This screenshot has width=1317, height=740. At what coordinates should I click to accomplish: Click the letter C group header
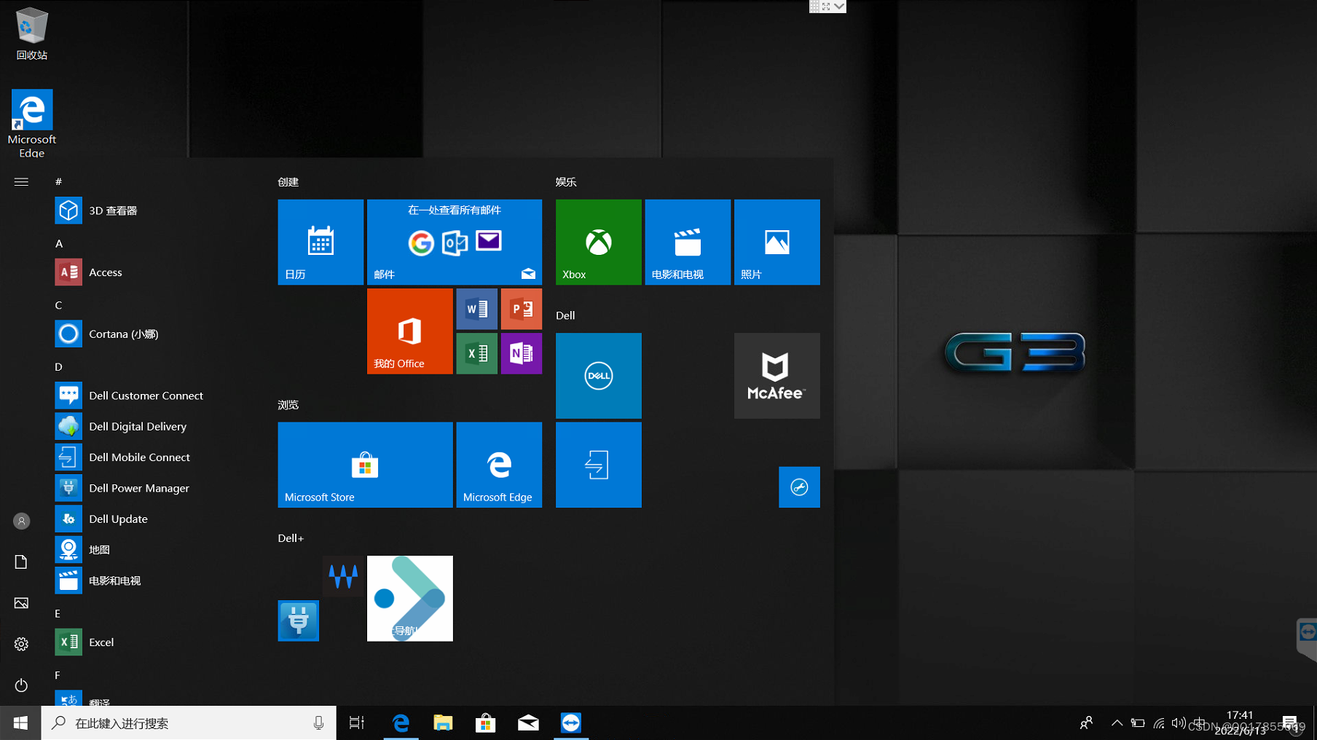coord(59,305)
